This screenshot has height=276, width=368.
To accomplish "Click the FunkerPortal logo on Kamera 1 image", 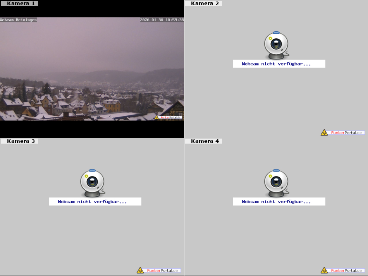I will click(x=168, y=117).
